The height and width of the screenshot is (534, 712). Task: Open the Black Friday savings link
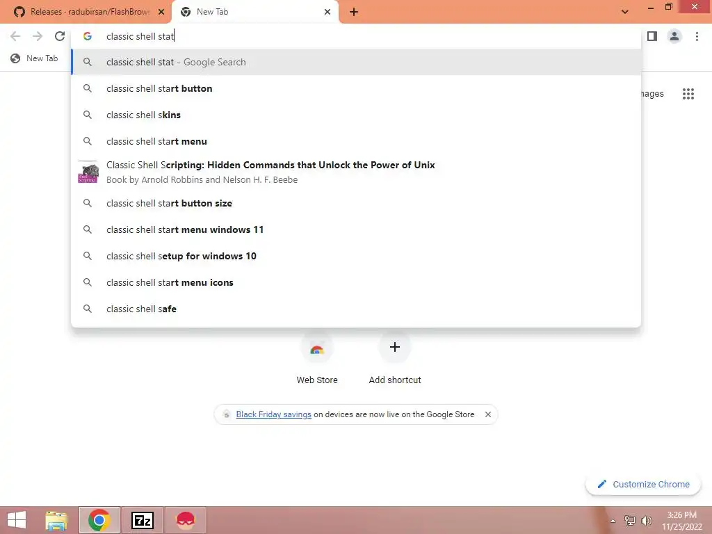pyautogui.click(x=273, y=414)
